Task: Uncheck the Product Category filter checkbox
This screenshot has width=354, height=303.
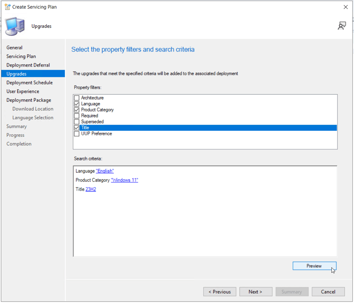Action: point(77,110)
